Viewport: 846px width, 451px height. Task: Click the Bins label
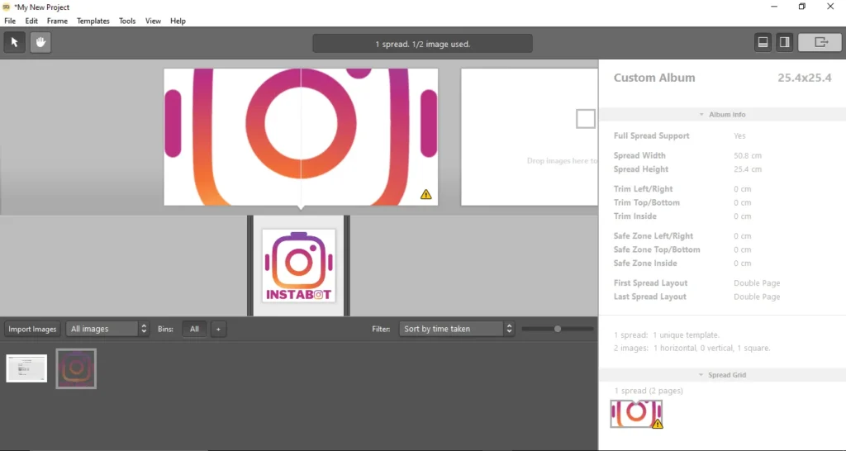click(x=165, y=329)
